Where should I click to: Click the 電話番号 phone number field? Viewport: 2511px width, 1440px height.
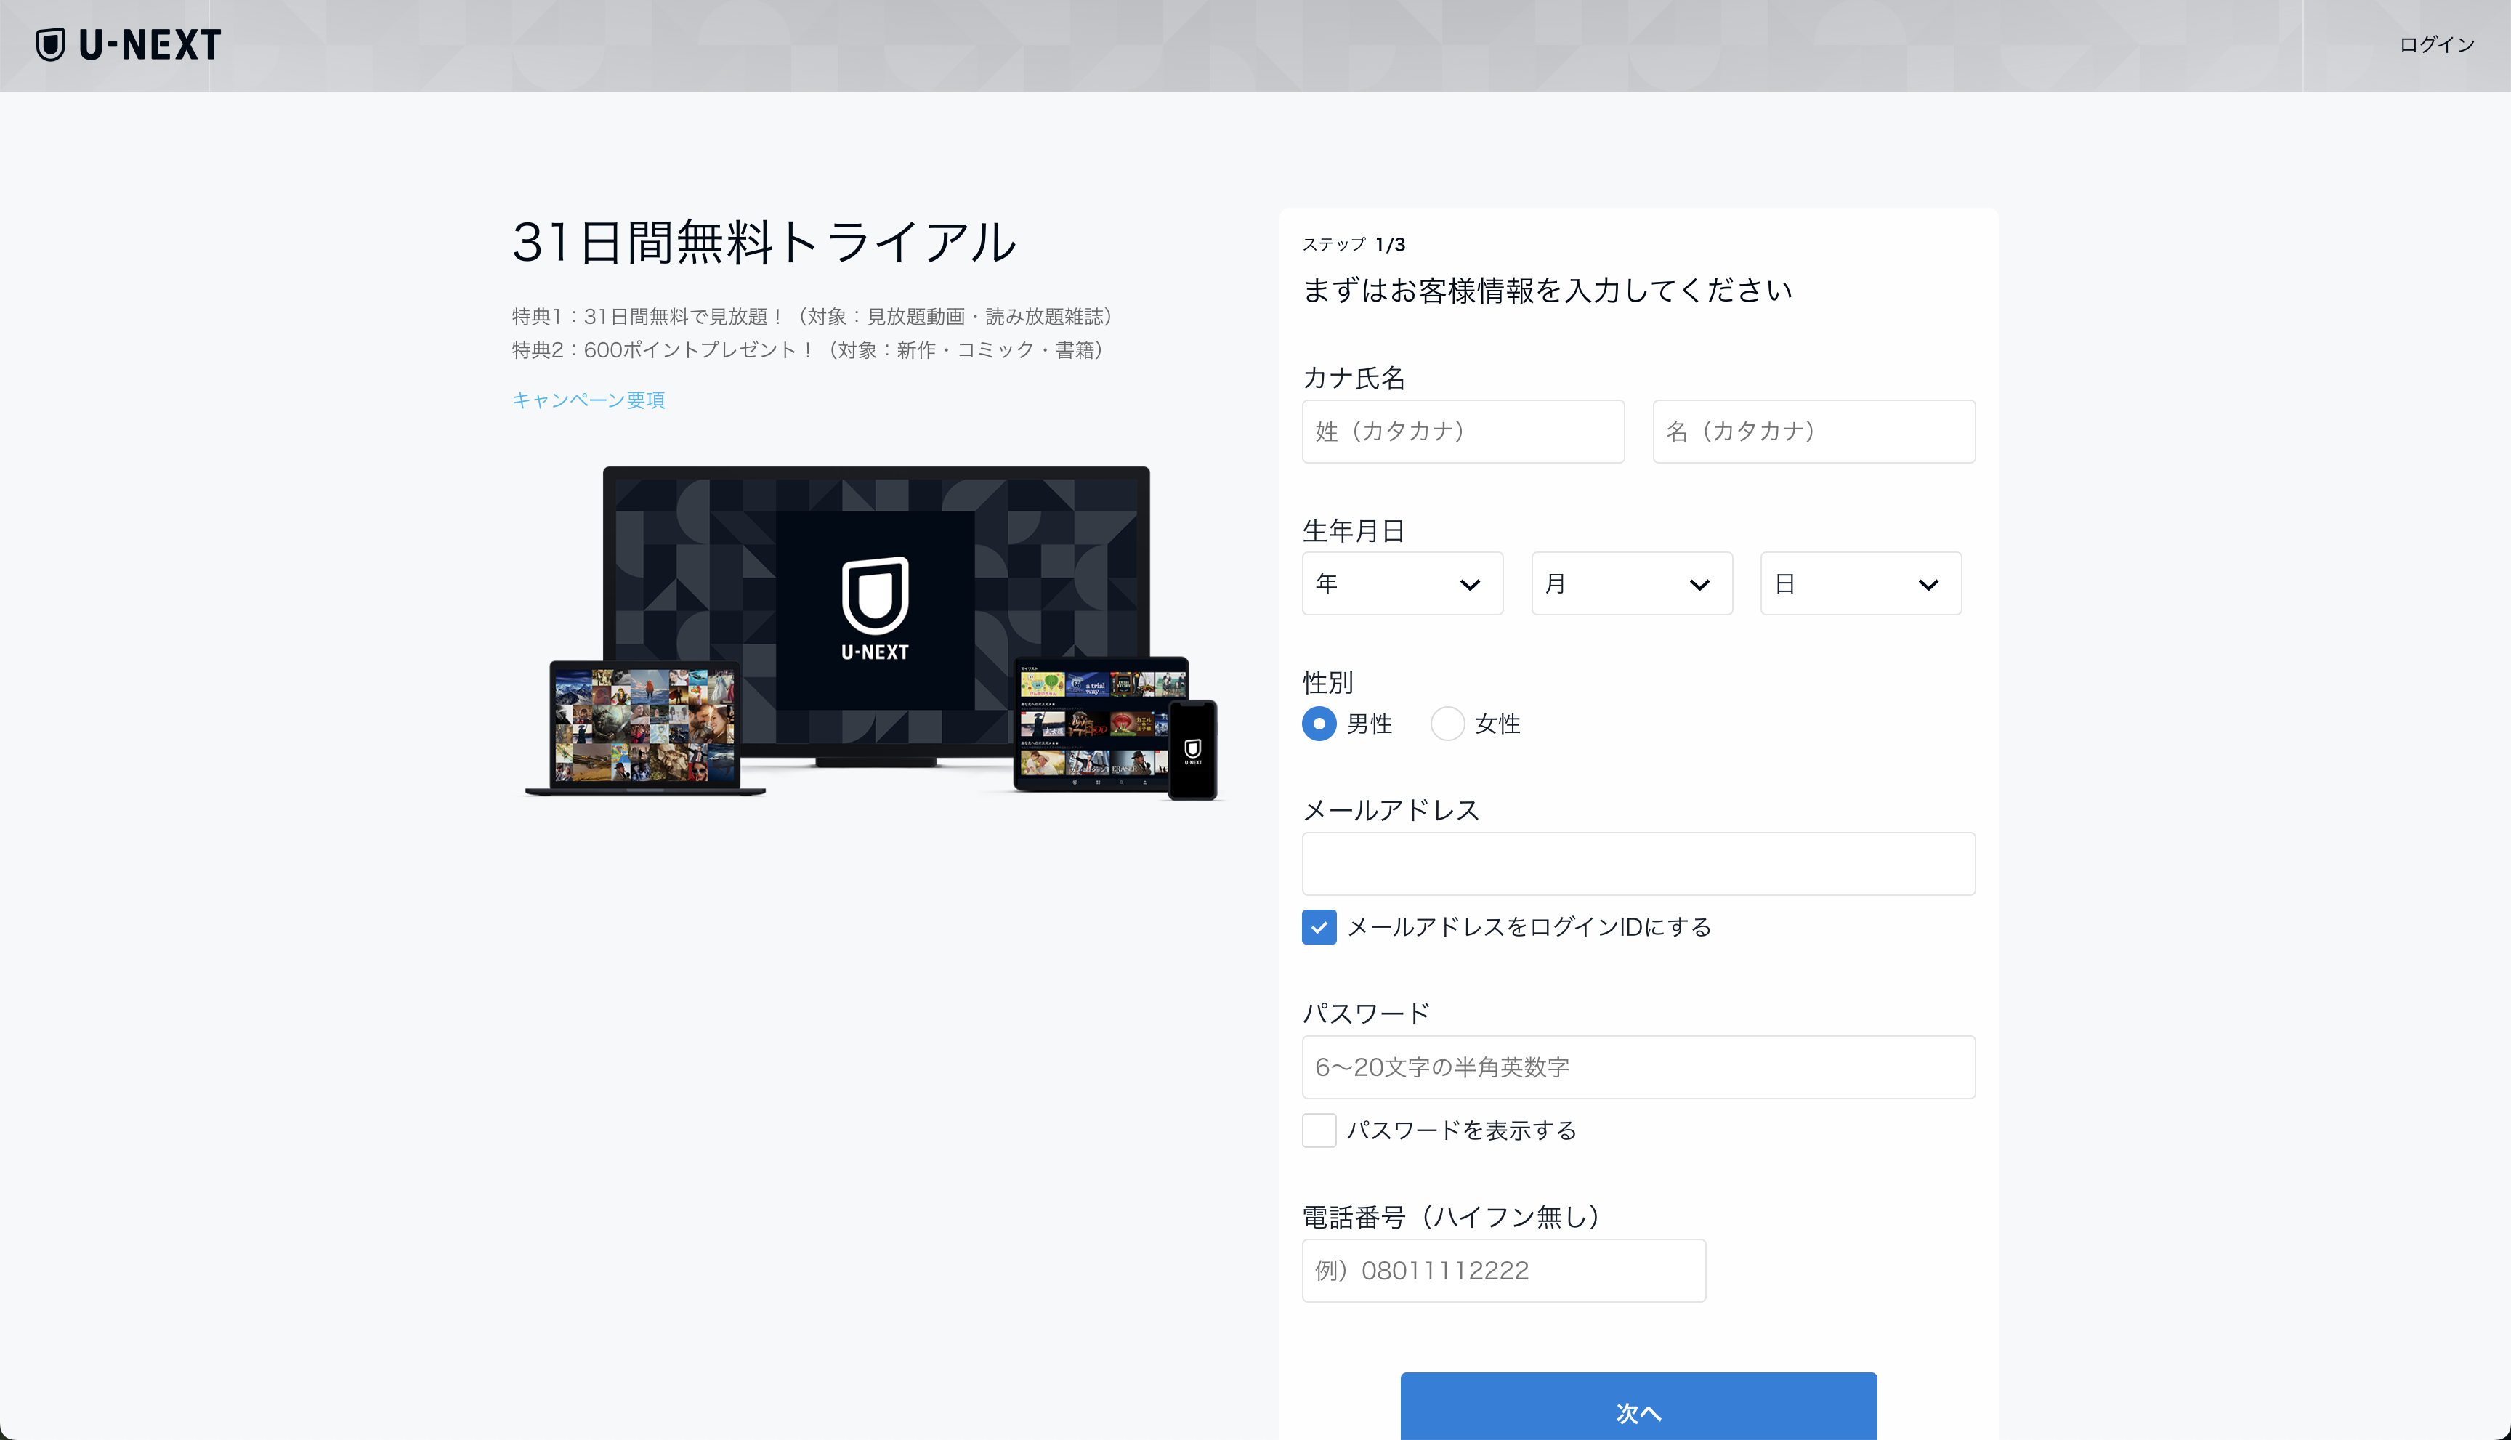point(1503,1270)
